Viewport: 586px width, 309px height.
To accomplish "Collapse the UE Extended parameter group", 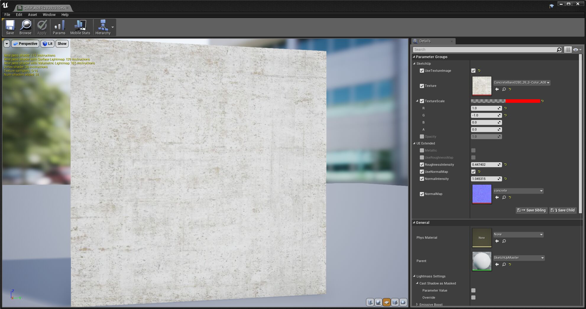I will click(414, 143).
